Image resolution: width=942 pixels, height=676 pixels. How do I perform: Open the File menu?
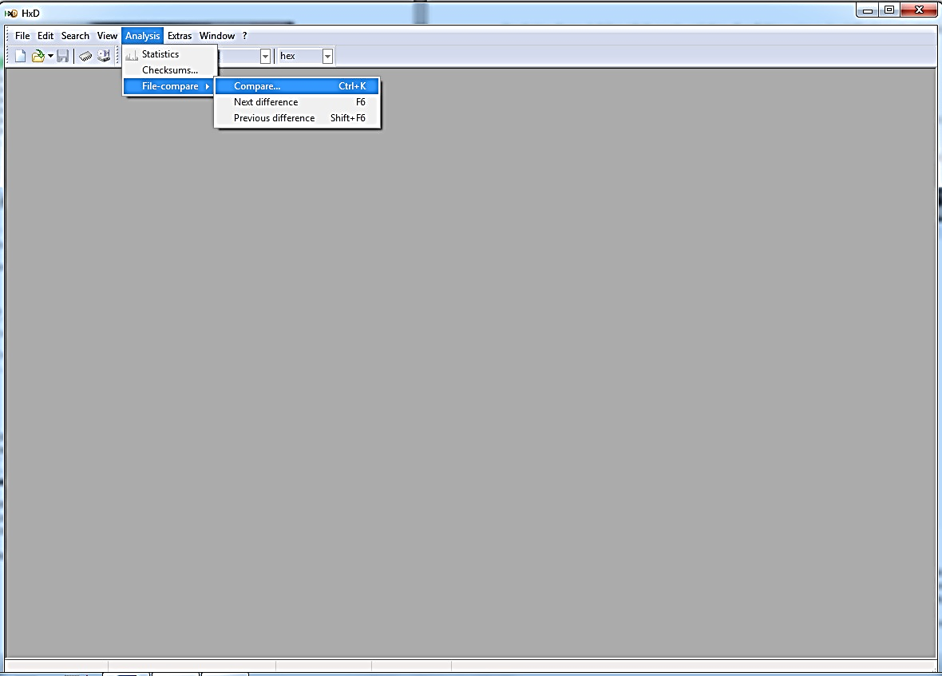point(22,36)
